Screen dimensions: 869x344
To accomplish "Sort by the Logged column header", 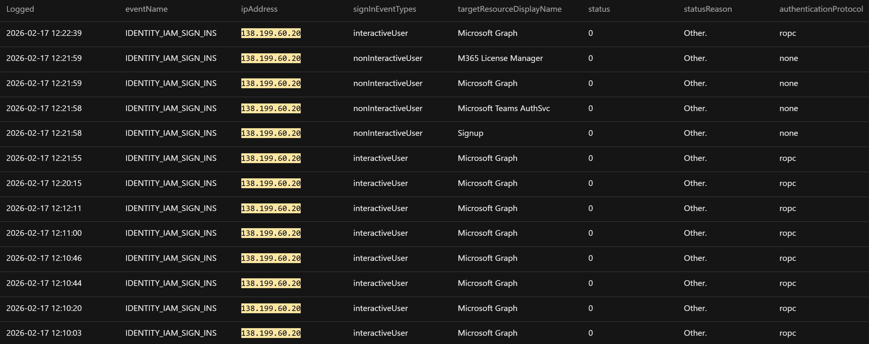I will [x=20, y=9].
